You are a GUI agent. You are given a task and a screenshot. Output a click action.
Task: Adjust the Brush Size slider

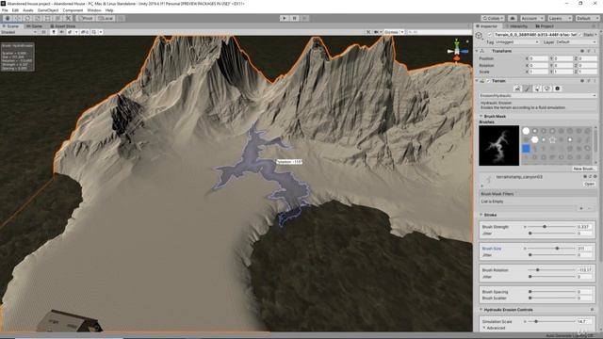[x=552, y=249]
